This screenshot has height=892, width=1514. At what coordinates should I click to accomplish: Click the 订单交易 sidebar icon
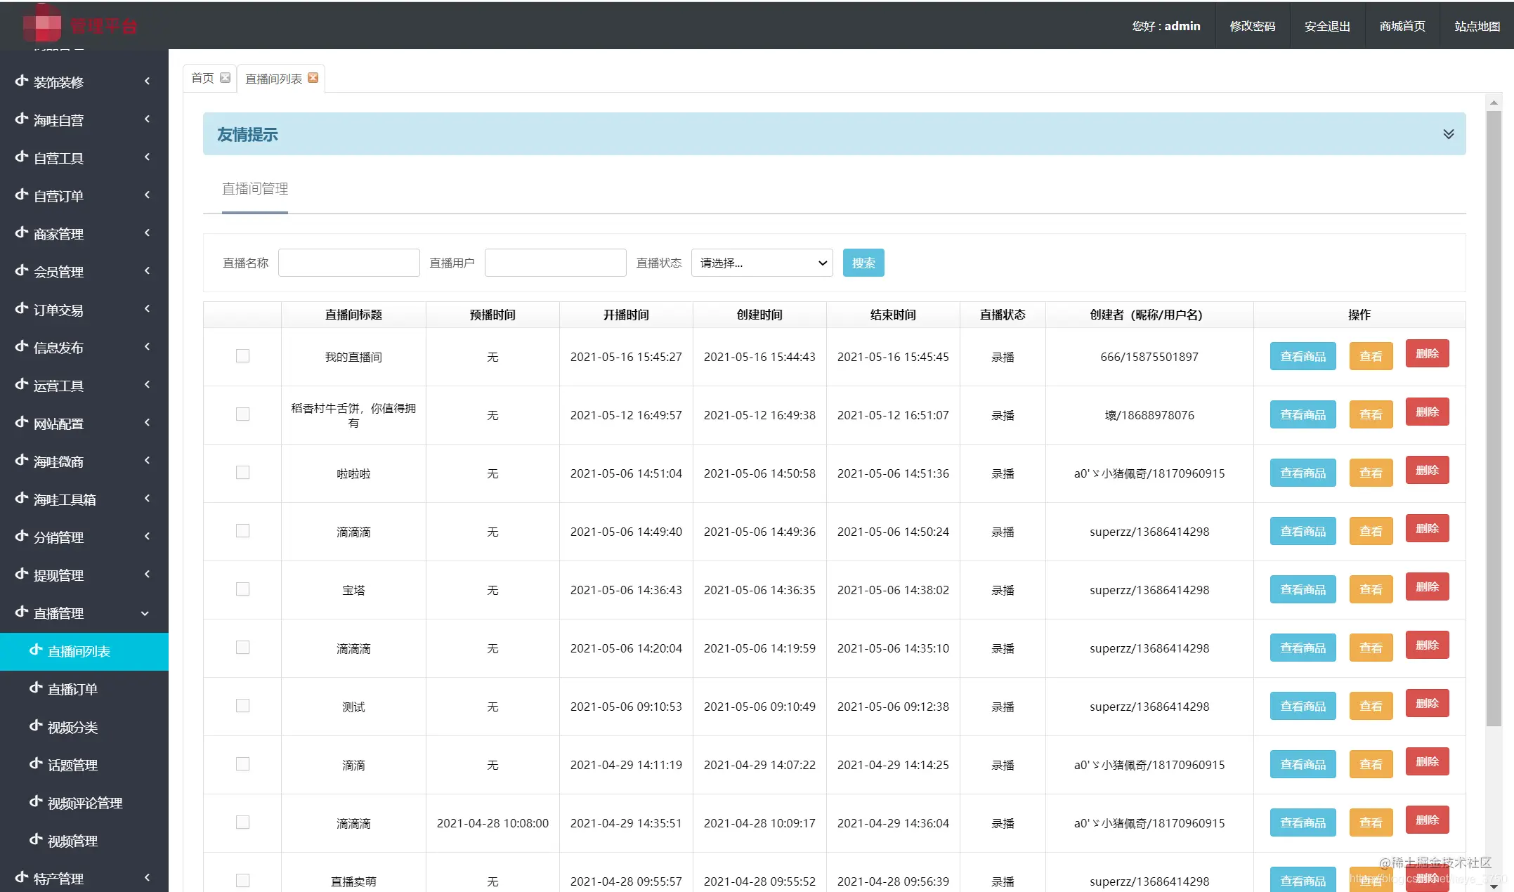22,308
